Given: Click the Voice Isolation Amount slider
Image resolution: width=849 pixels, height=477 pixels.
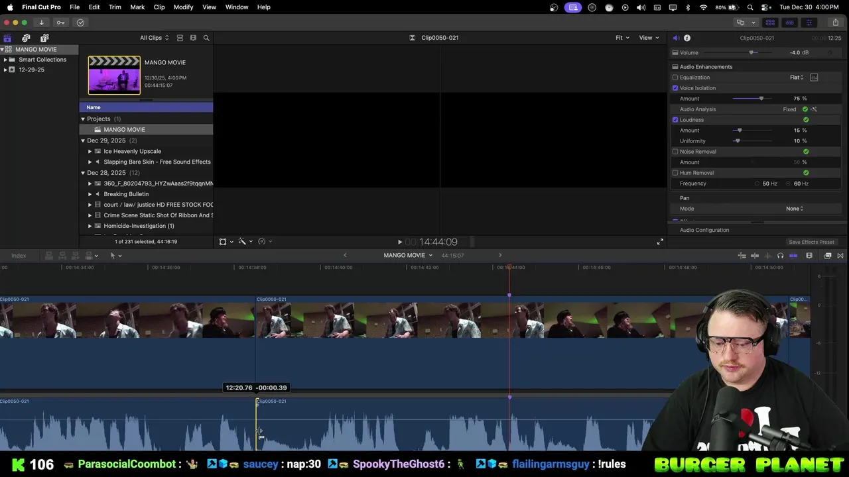Looking at the screenshot, I should pos(752,99).
